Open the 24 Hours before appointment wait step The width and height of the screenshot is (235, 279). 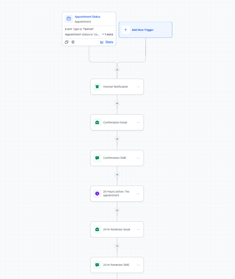[117, 193]
